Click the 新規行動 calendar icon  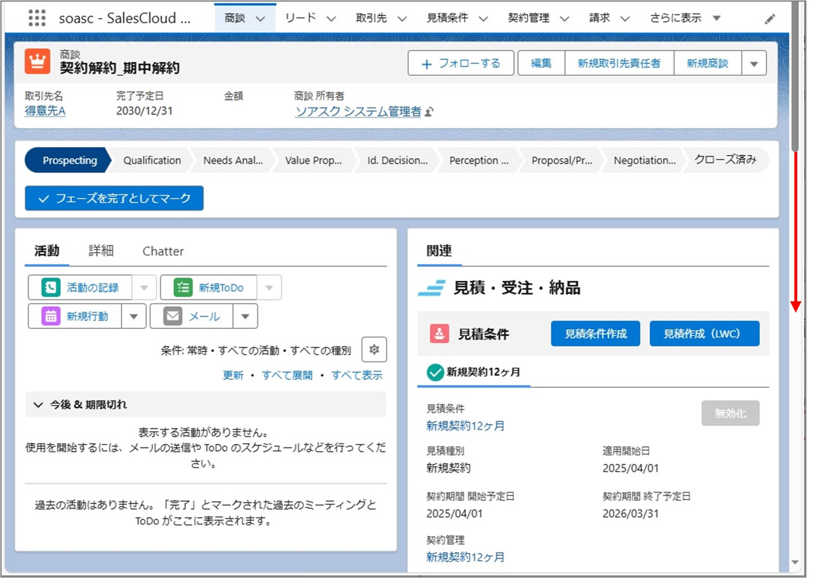point(51,316)
